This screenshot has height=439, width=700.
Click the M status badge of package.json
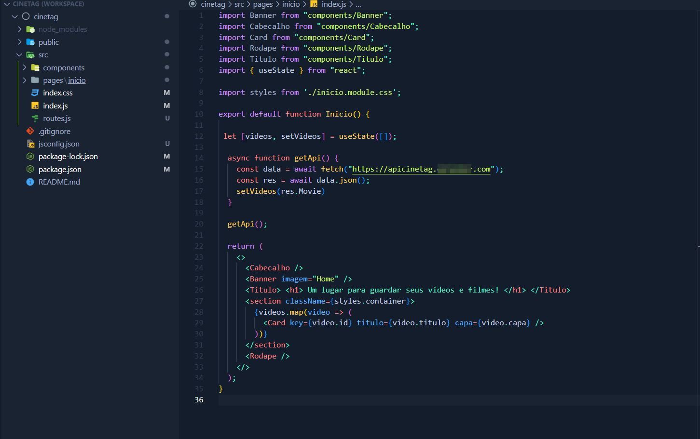(167, 169)
